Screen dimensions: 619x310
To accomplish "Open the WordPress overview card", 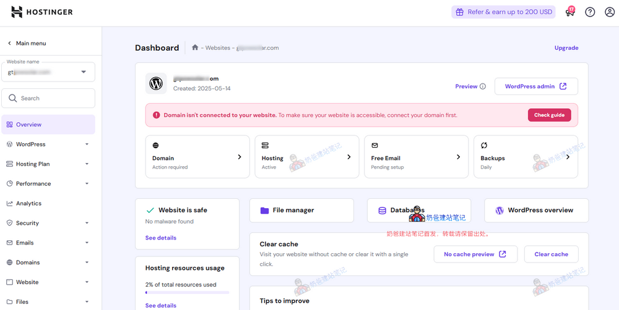I will coord(537,211).
